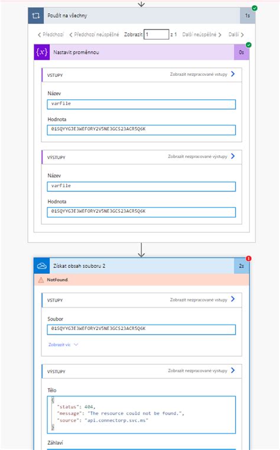Jump to Další neúspěšné iteration
This screenshot has width=280, height=450.
pyautogui.click(x=202, y=34)
